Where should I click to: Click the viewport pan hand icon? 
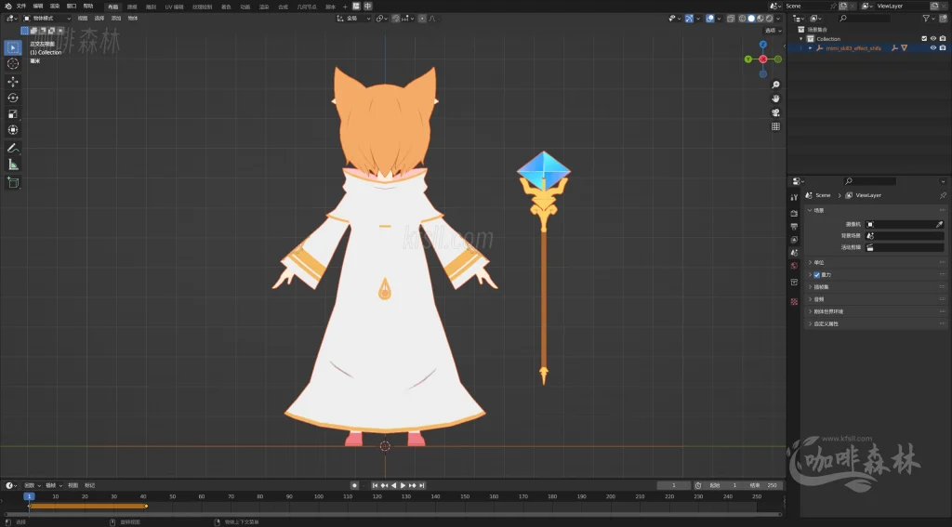pyautogui.click(x=775, y=99)
